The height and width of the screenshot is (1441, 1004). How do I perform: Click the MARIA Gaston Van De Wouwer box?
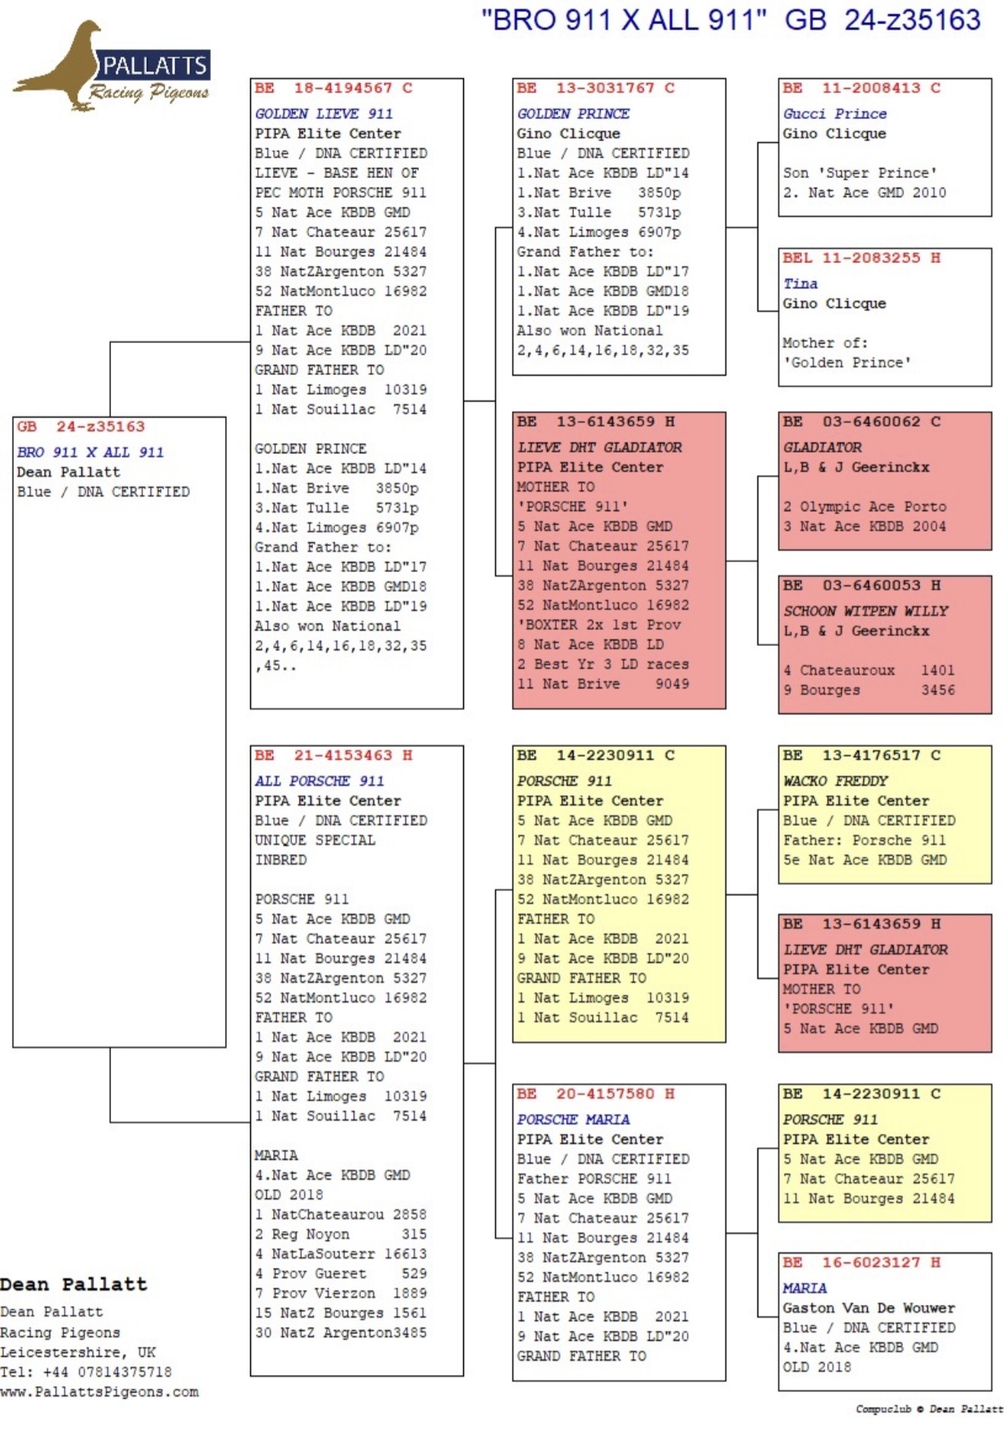coord(885,1322)
